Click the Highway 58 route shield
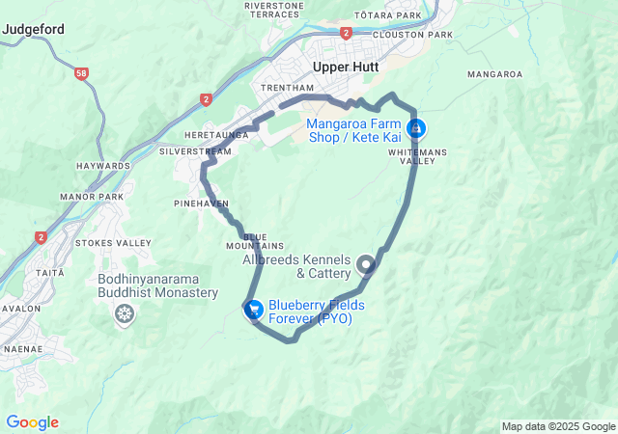This screenshot has width=618, height=434. click(81, 73)
